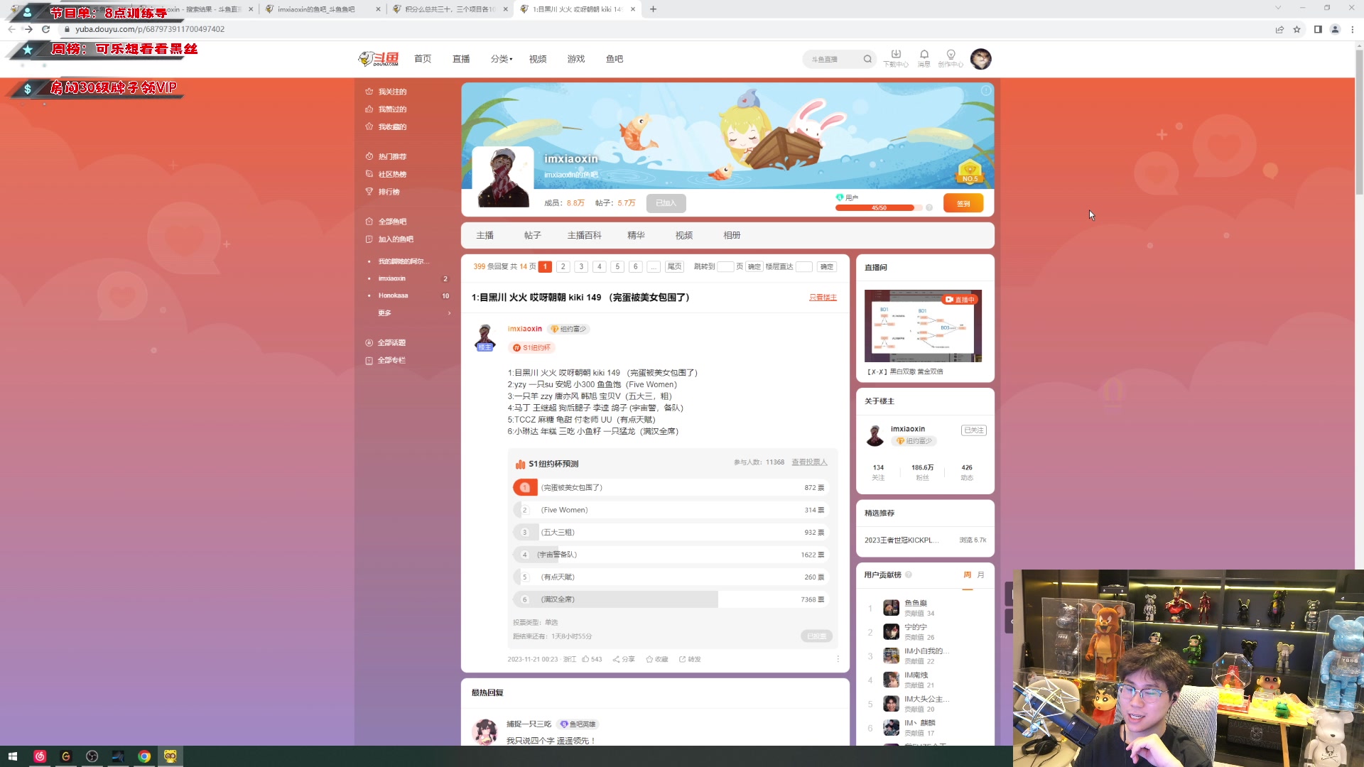The height and width of the screenshot is (767, 1364).
Task: Open the 消息 notification bell icon
Action: pyautogui.click(x=924, y=58)
